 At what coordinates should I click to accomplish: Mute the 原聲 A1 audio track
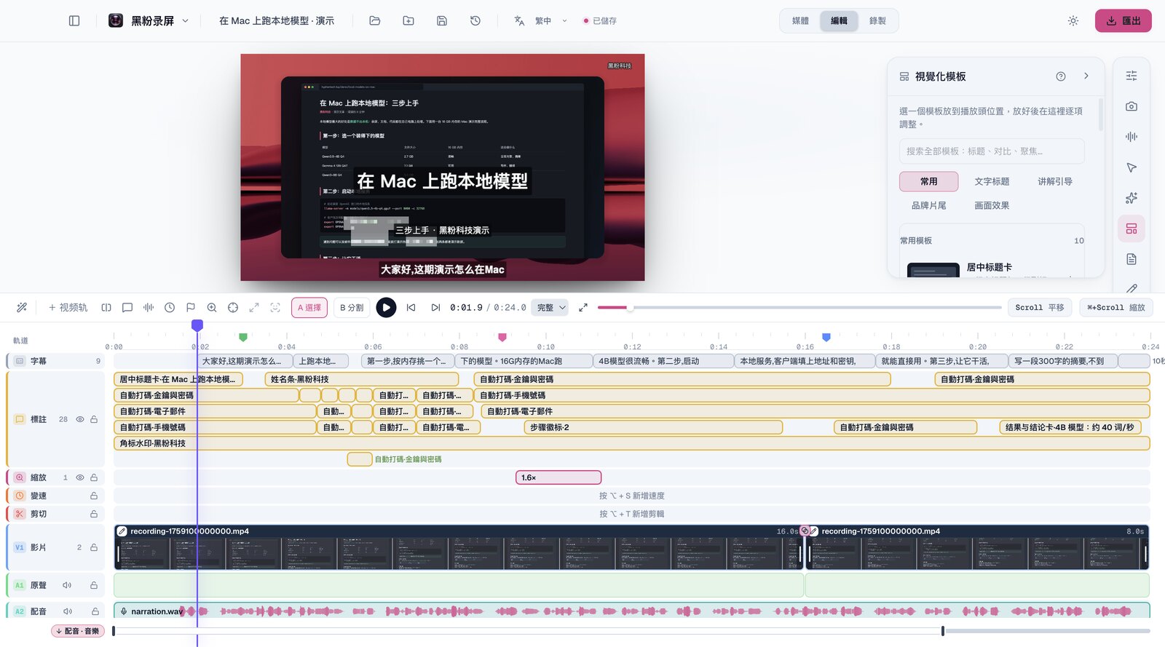[x=67, y=585]
